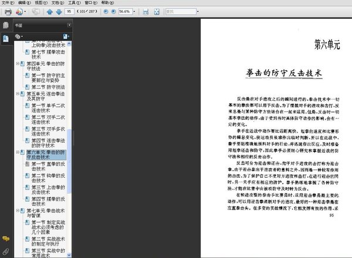
Task: Select highlighted bookmark 第六单元 拳击的防守反击技术
Action: [46, 155]
